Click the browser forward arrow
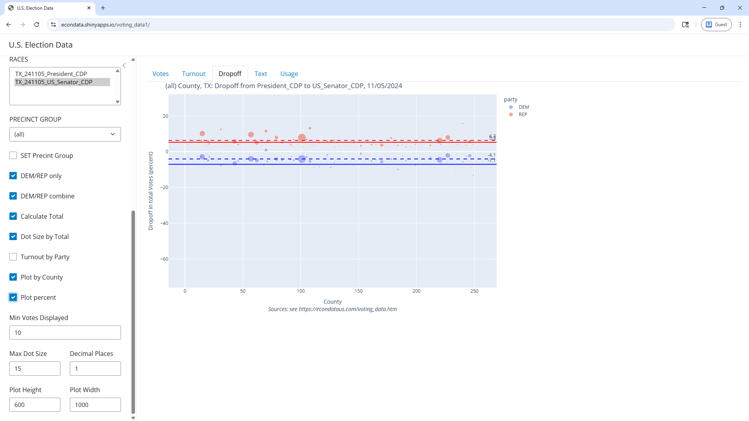This screenshot has height=421, width=749. [x=23, y=25]
